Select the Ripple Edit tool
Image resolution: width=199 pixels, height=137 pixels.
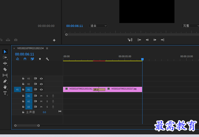click(5, 63)
